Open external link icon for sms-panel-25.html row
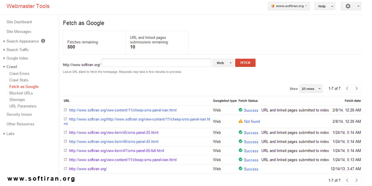This screenshot has width=372, height=186. (x=65, y=132)
